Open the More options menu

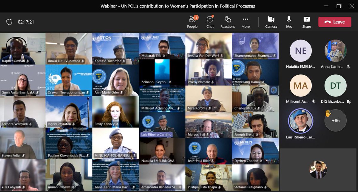coord(246,22)
